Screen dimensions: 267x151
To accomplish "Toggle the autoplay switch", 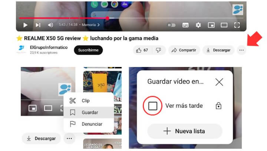I will point(172,25).
